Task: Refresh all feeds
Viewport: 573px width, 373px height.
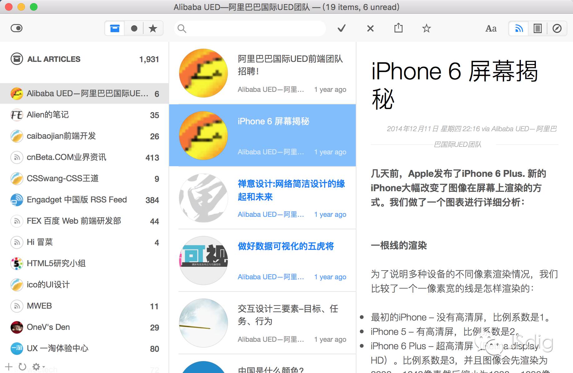Action: tap(22, 367)
